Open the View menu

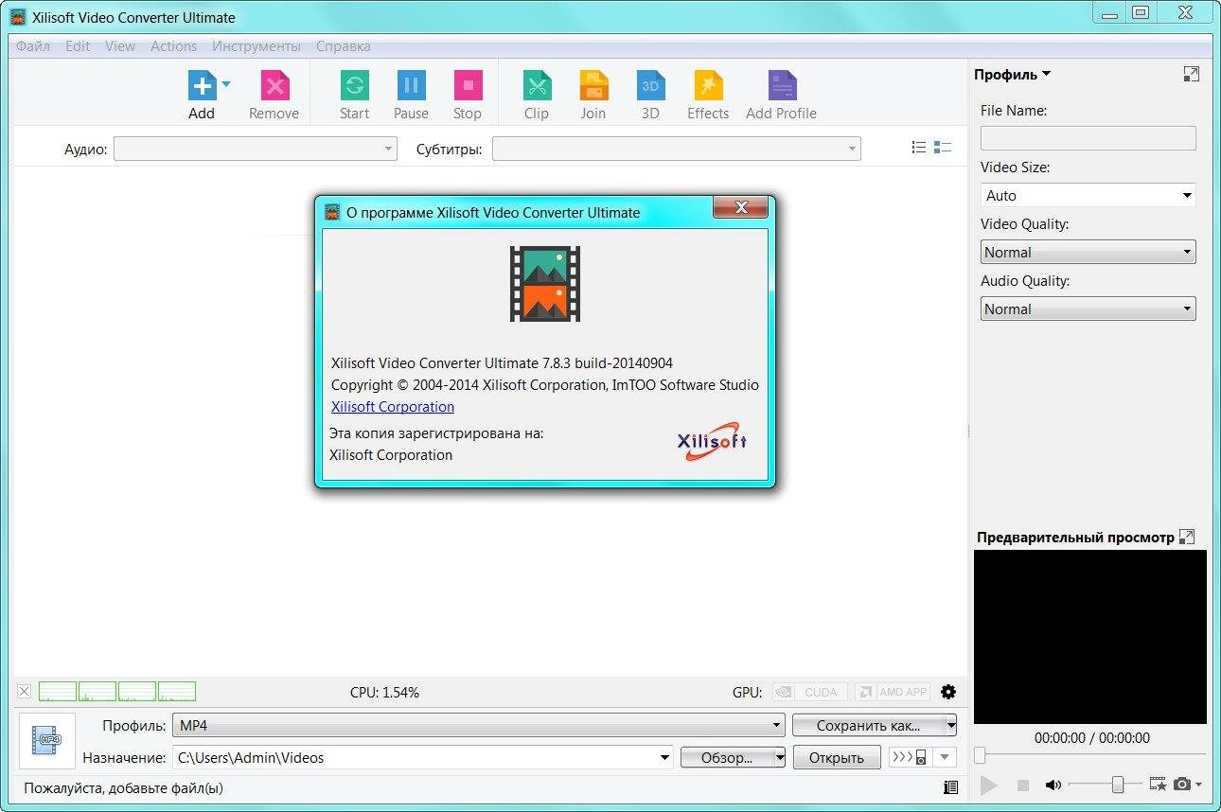120,45
